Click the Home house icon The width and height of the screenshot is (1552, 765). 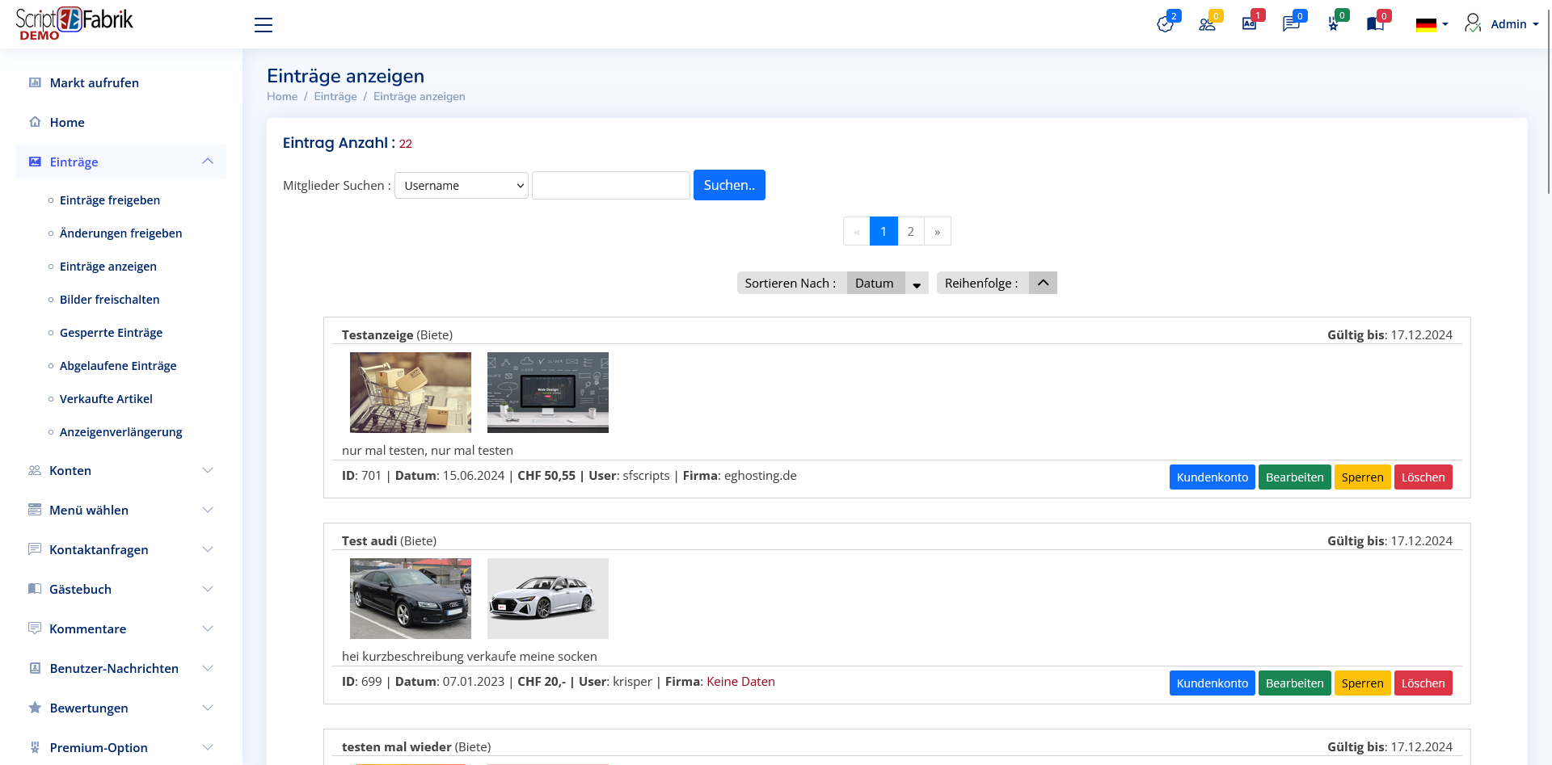click(x=35, y=122)
